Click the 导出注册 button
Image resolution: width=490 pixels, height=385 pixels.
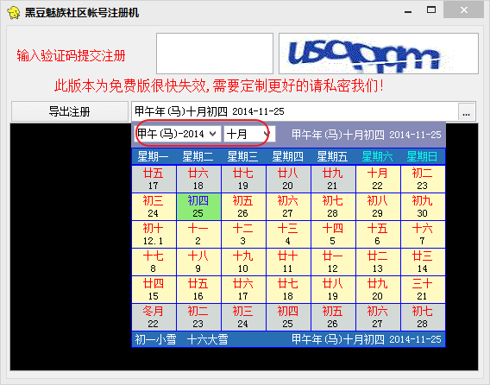70,111
